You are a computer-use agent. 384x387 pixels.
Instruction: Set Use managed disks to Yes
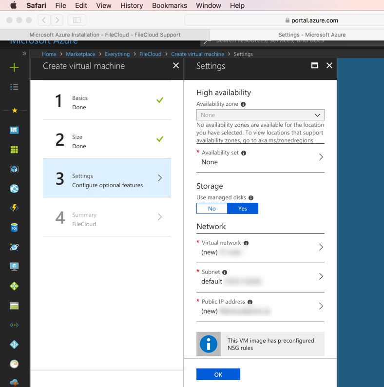243,209
